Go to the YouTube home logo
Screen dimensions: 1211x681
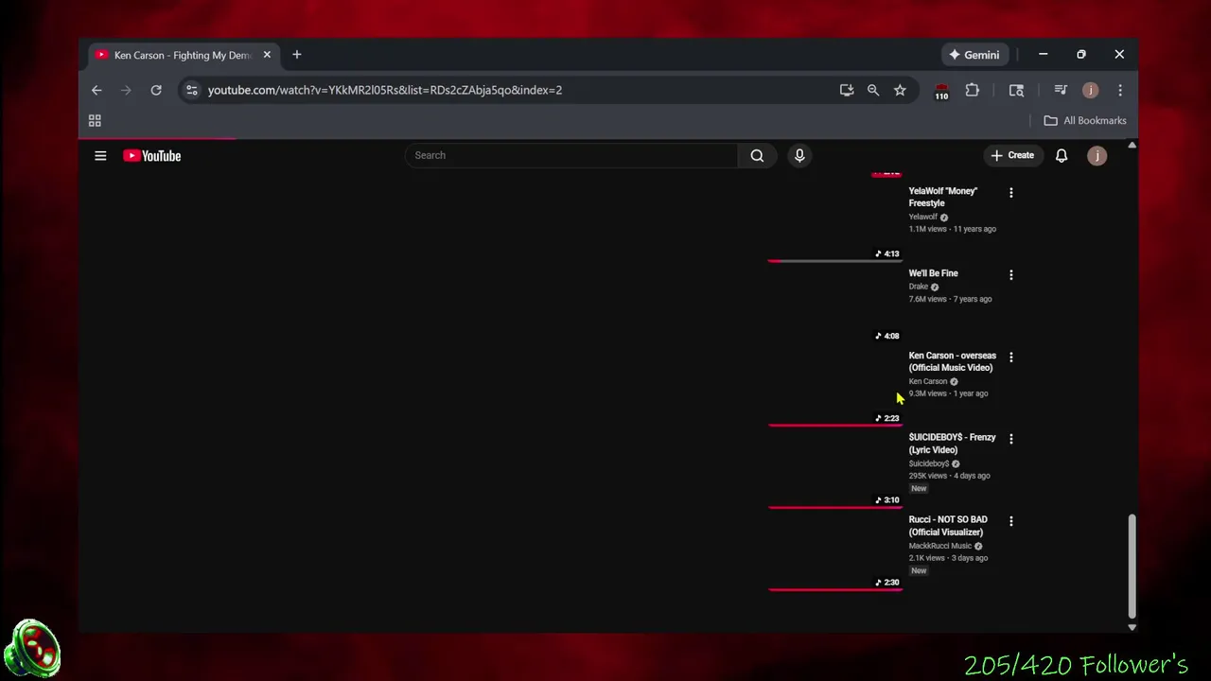(x=151, y=156)
